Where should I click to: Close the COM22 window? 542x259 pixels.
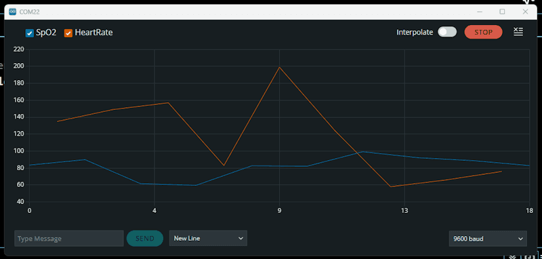point(526,12)
